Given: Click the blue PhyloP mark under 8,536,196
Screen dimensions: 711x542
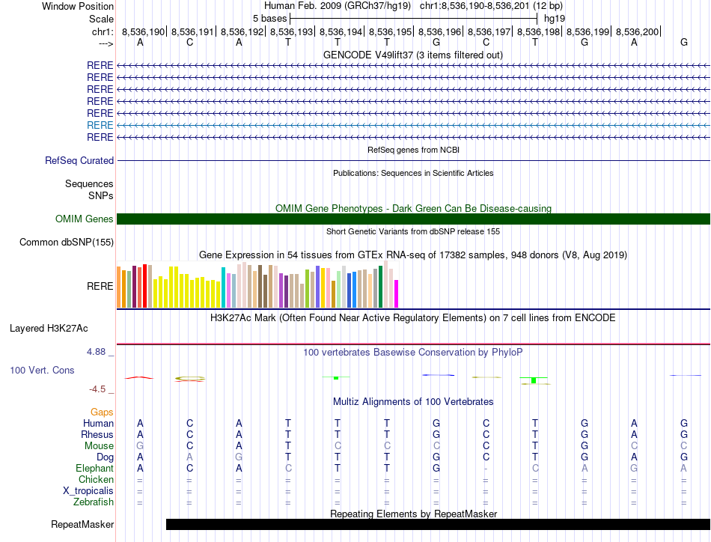Looking at the screenshot, I should tap(438, 375).
